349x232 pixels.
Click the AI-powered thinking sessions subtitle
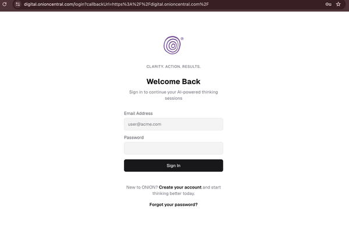tap(173, 95)
